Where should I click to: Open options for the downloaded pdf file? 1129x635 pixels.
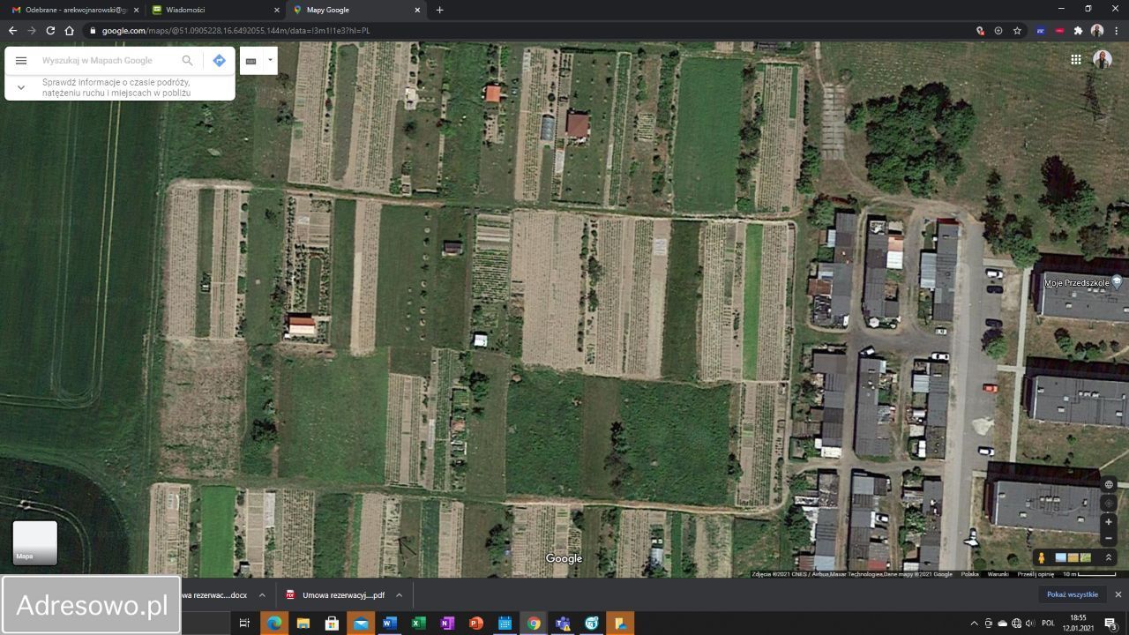(x=399, y=595)
